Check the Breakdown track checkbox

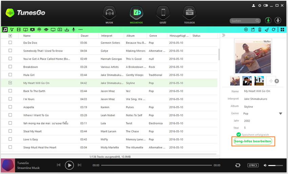(x=10, y=66)
